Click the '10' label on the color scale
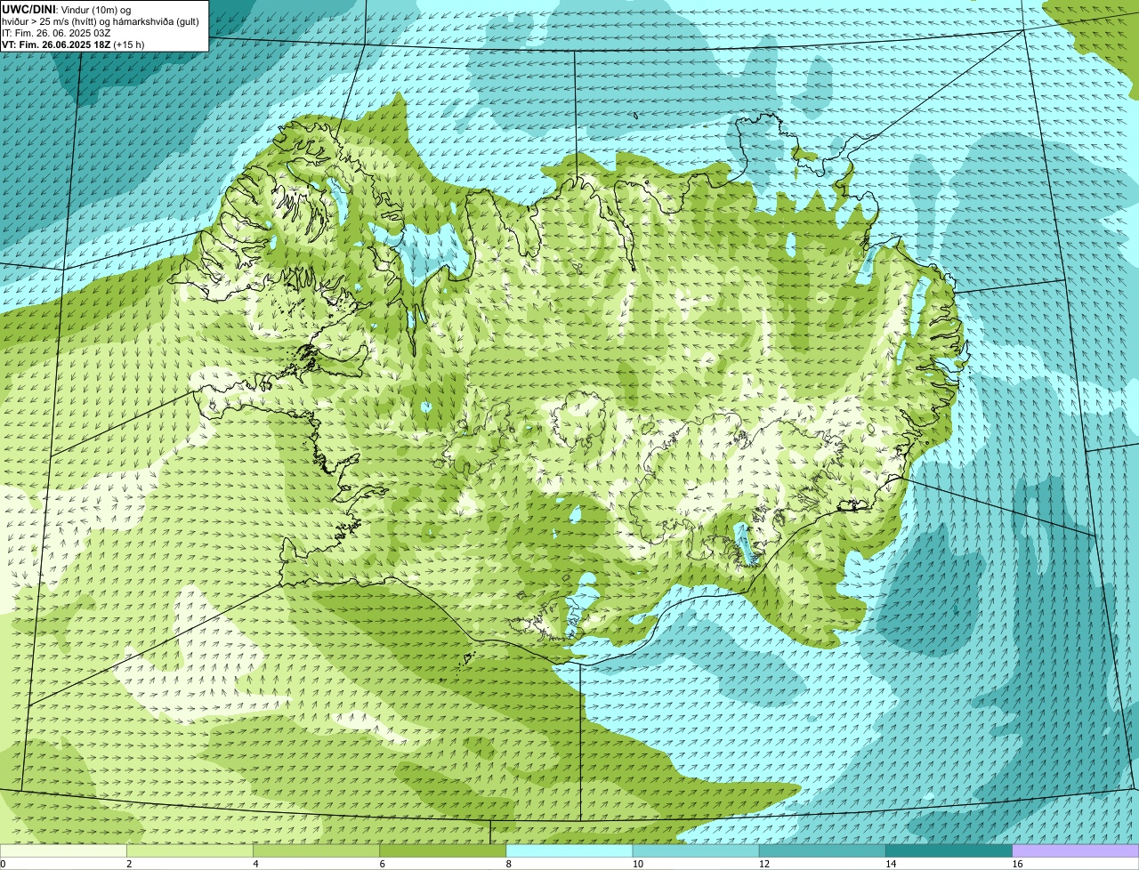The image size is (1139, 870). pyautogui.click(x=637, y=864)
